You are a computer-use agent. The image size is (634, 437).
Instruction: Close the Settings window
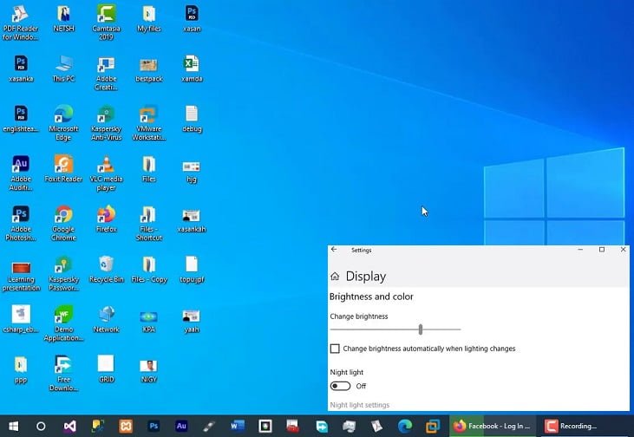coord(623,250)
